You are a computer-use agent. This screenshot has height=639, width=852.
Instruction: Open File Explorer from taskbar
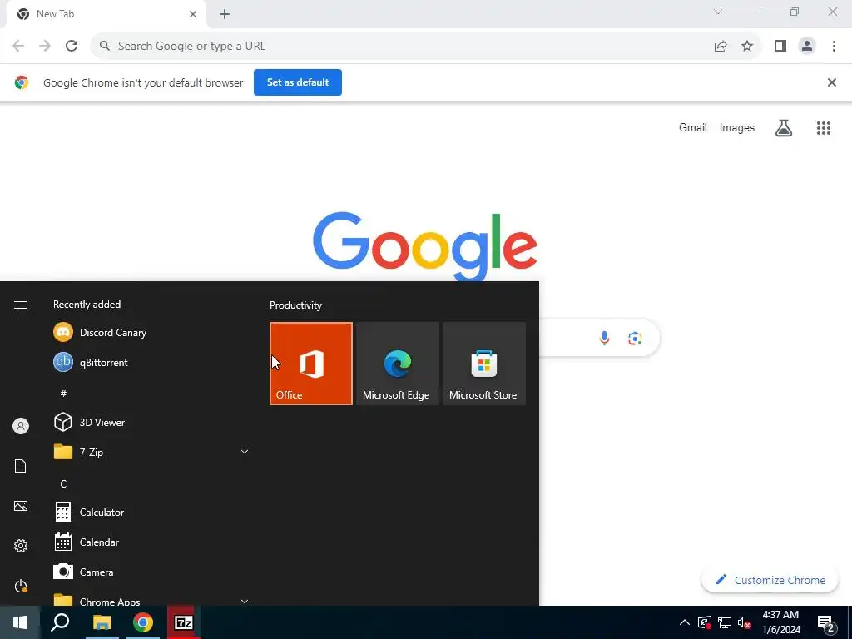pos(102,622)
